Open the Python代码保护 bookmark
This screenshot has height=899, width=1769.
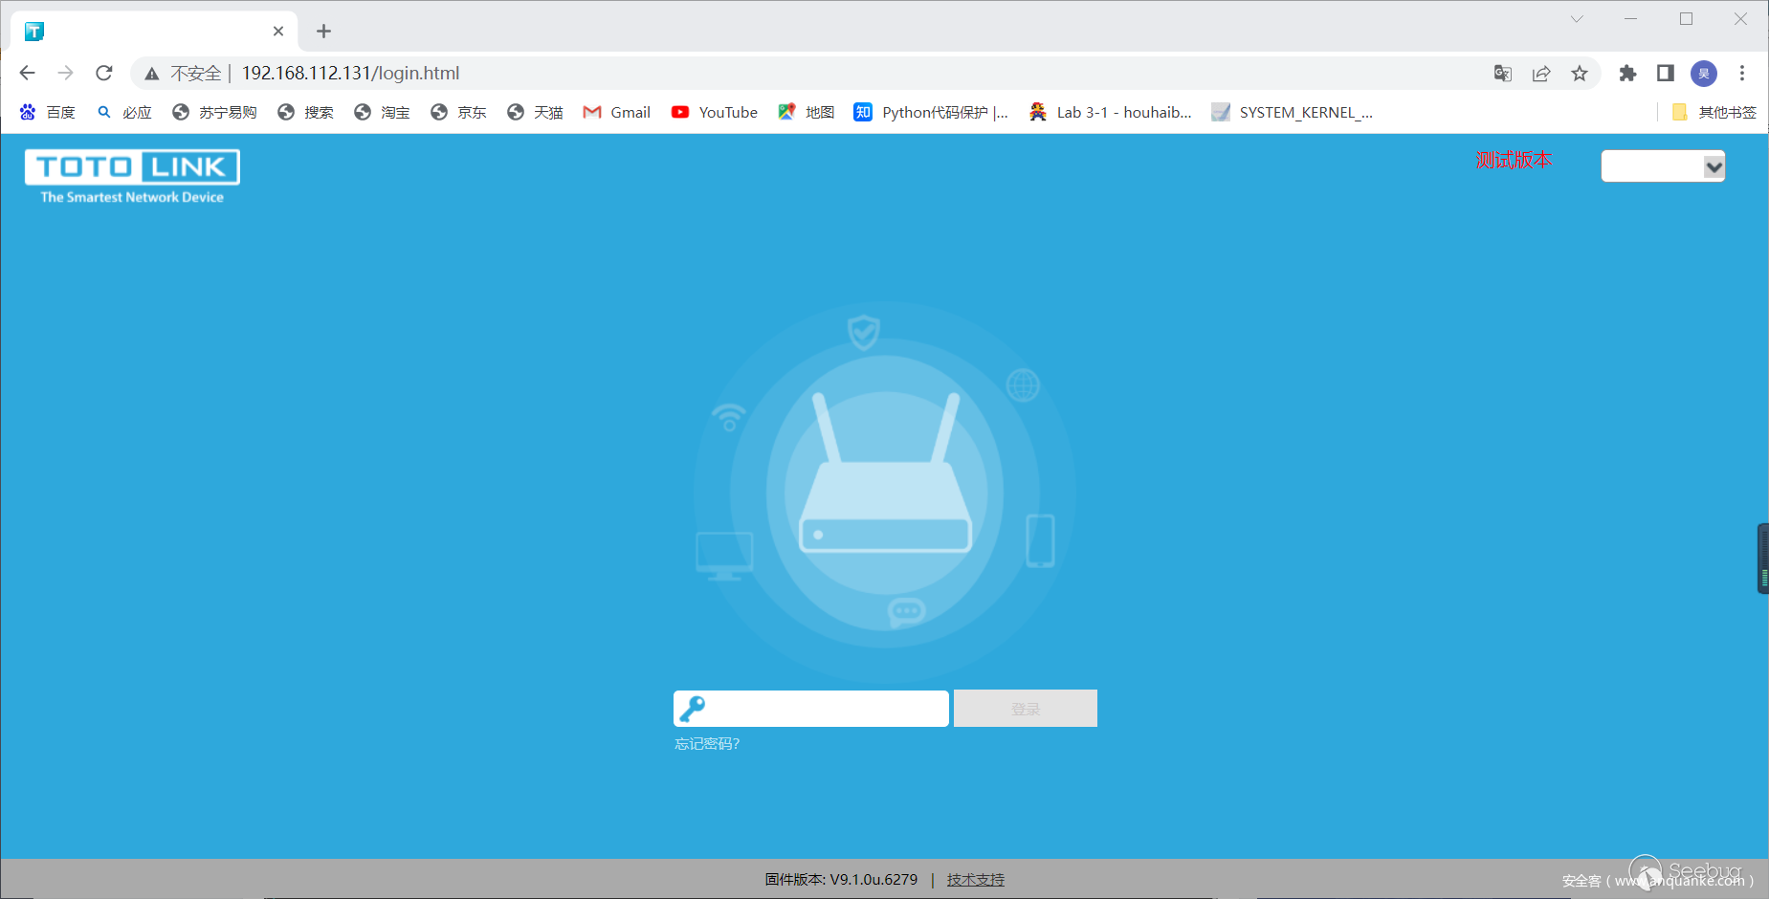point(931,113)
